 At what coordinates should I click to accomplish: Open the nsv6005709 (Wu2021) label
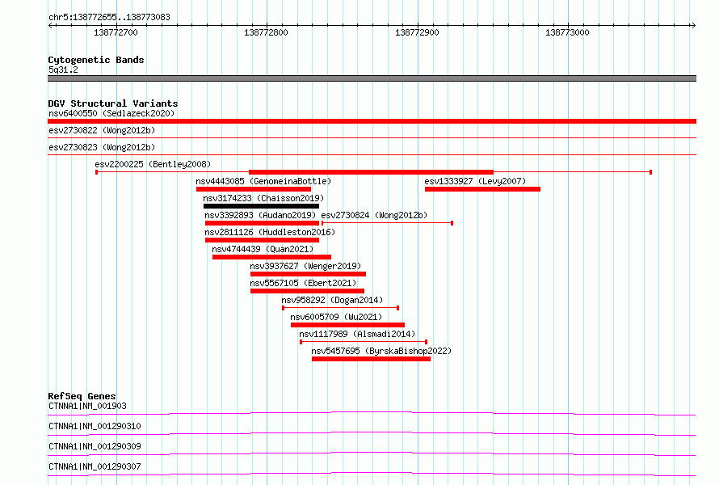click(336, 317)
